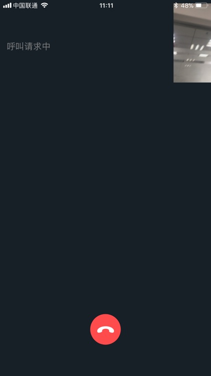Image resolution: width=211 pixels, height=376 pixels.
Task: Tap the Bluetooth status icon
Action: (x=176, y=6)
